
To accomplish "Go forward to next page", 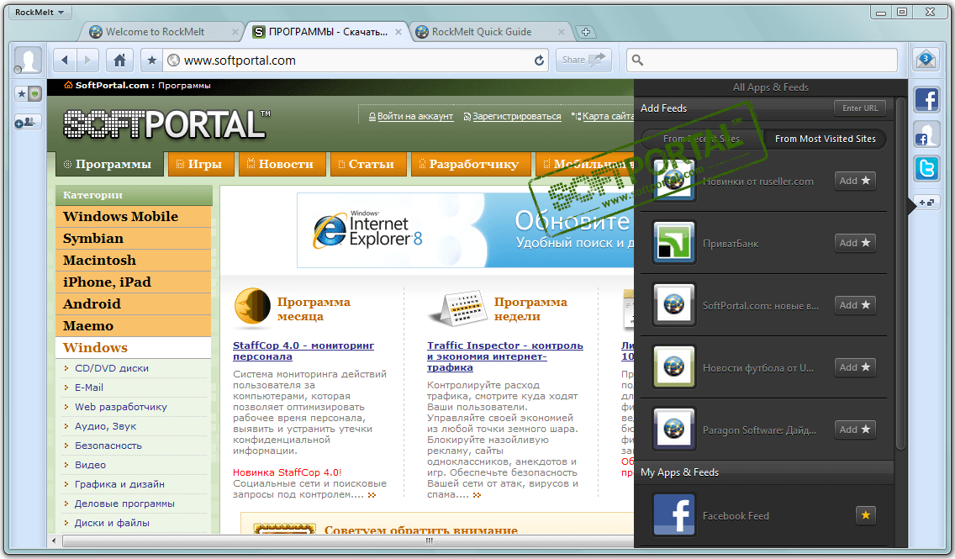I will click(87, 60).
